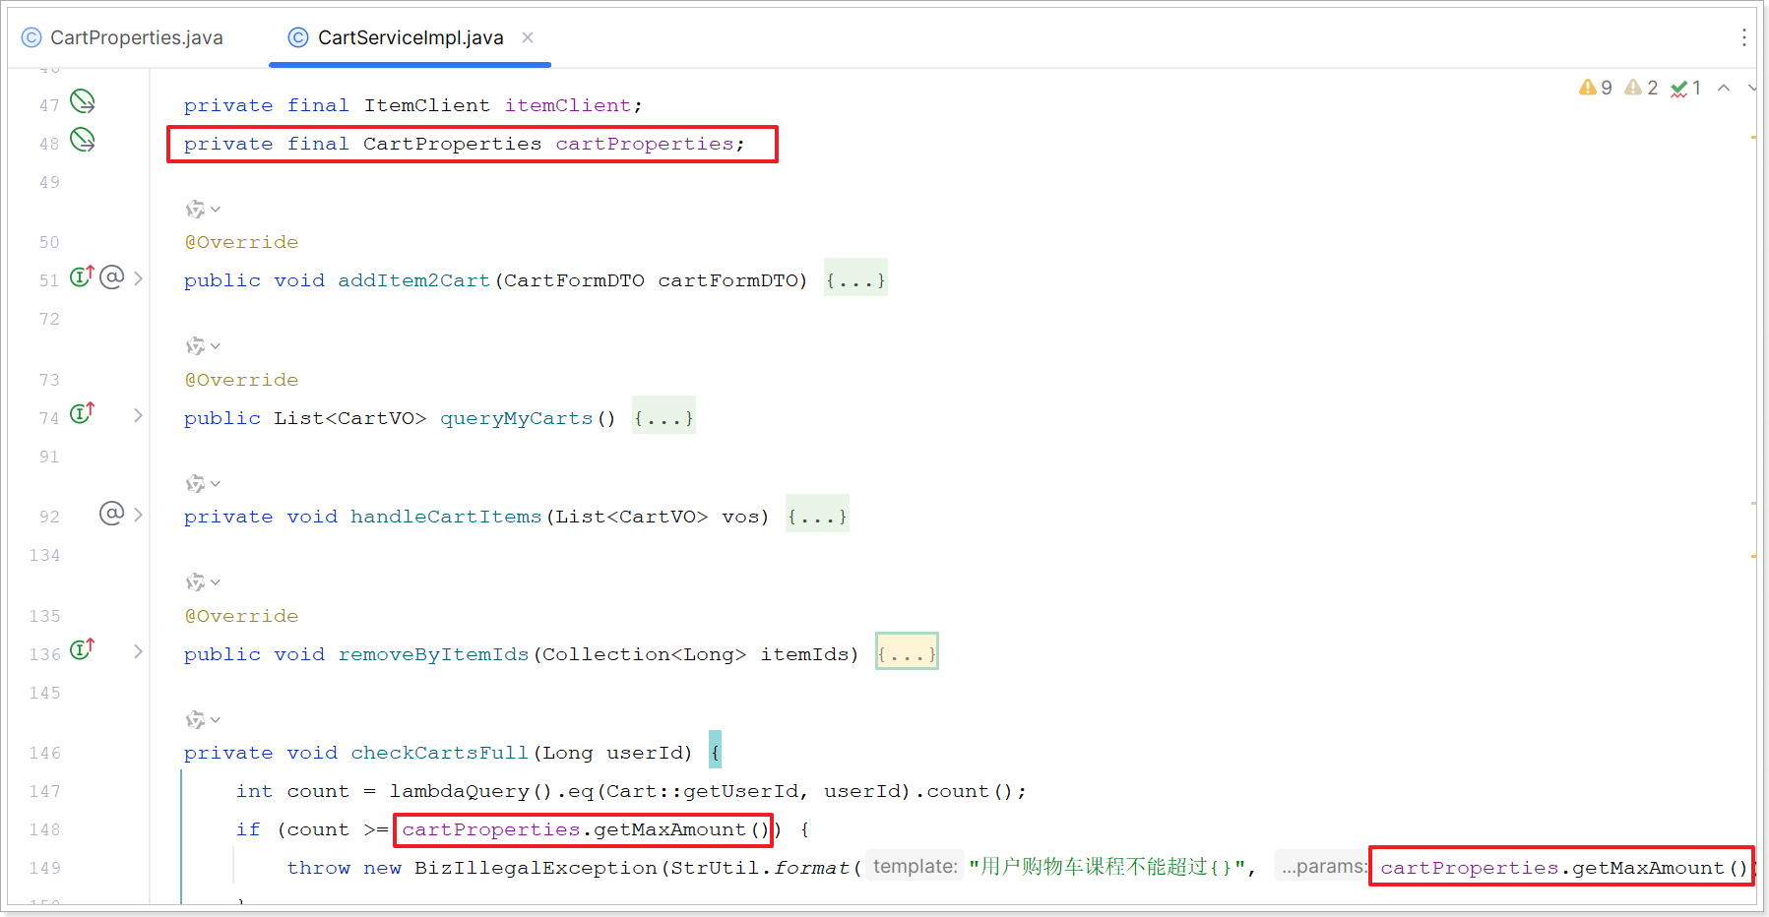Click the ItemClient type on line 47
Screen dimensions: 1769x917
pyautogui.click(x=426, y=105)
